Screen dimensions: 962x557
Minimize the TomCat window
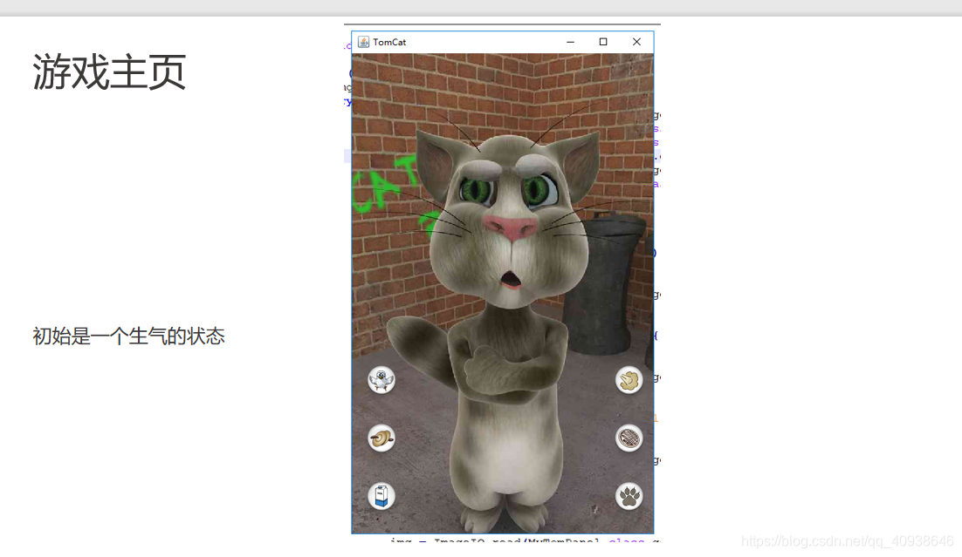[571, 42]
